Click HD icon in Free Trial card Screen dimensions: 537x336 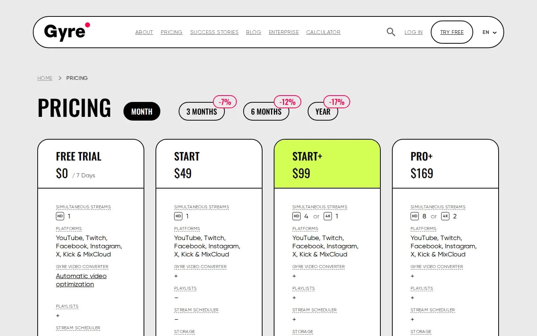pyautogui.click(x=60, y=216)
